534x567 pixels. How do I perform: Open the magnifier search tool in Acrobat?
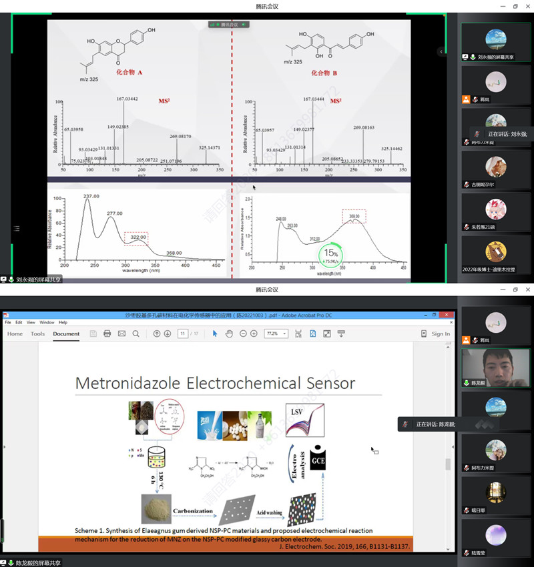[x=136, y=334]
